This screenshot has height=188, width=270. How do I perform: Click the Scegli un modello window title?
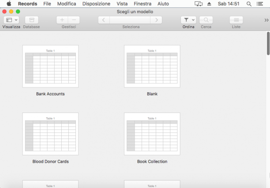click(135, 12)
